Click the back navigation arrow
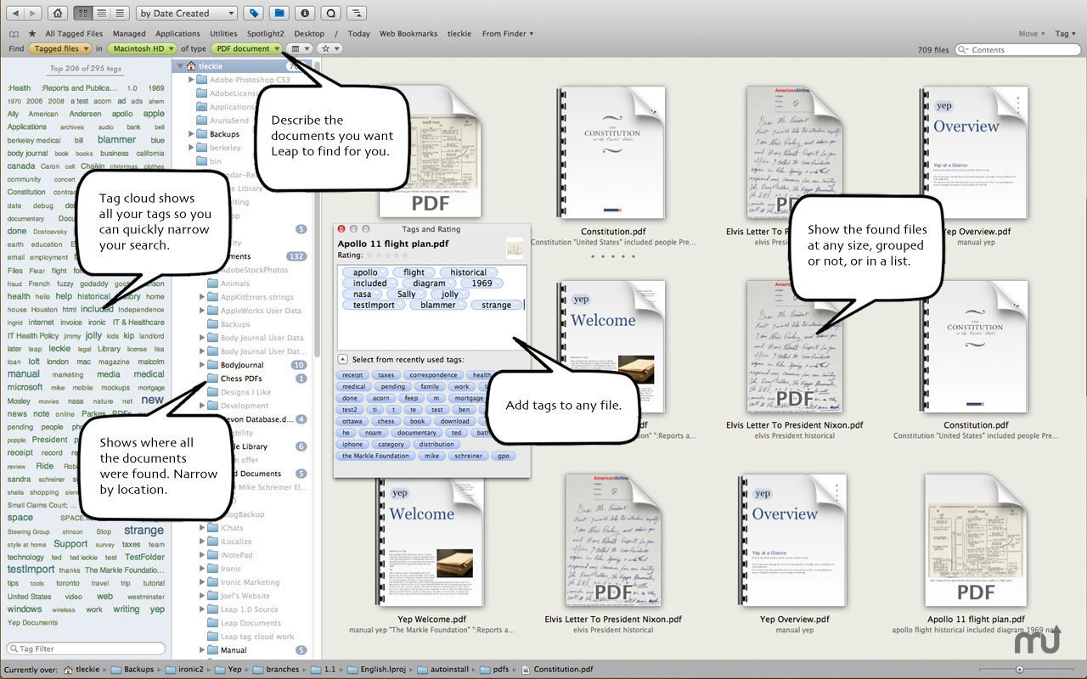The image size is (1087, 679). pos(16,13)
